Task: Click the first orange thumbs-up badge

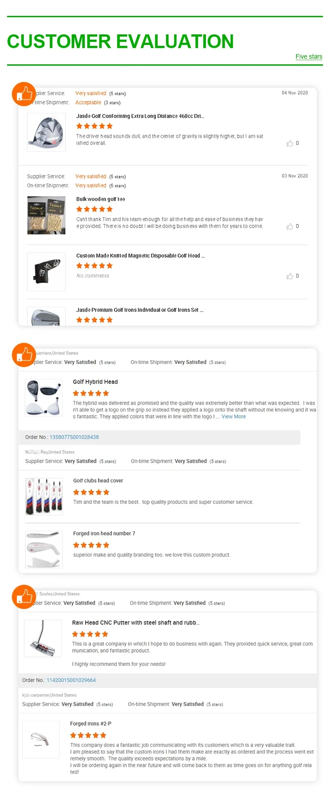Action: pyautogui.click(x=24, y=94)
